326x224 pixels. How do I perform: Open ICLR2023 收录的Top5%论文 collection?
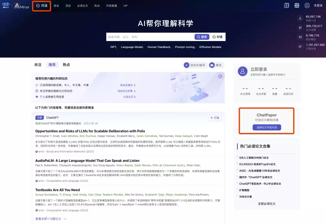point(257,164)
